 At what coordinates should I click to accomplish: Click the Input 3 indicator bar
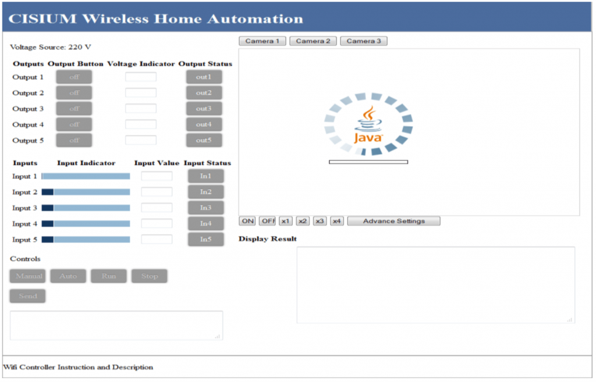click(x=86, y=208)
